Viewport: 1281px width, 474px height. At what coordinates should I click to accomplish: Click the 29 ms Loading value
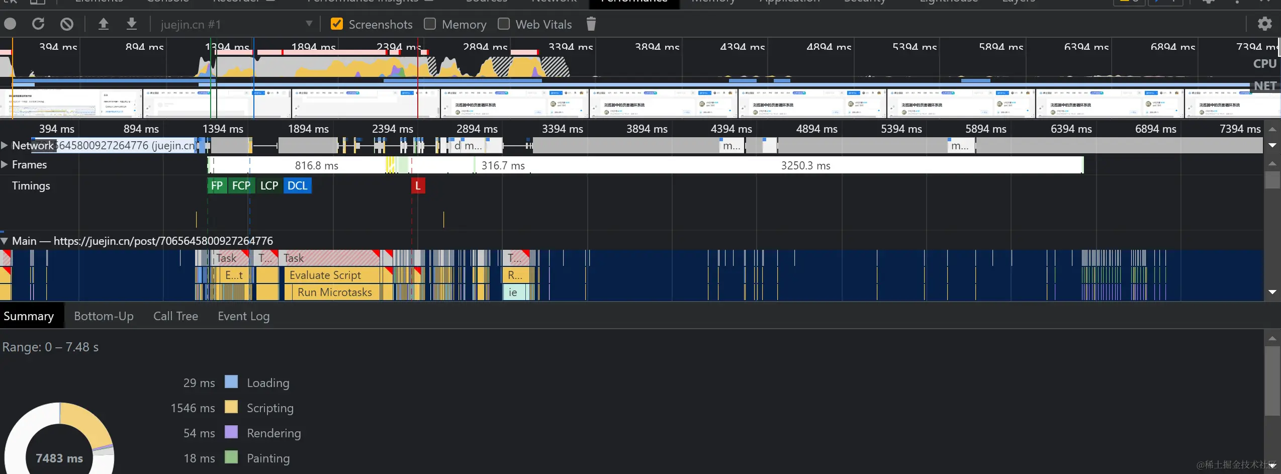[199, 383]
